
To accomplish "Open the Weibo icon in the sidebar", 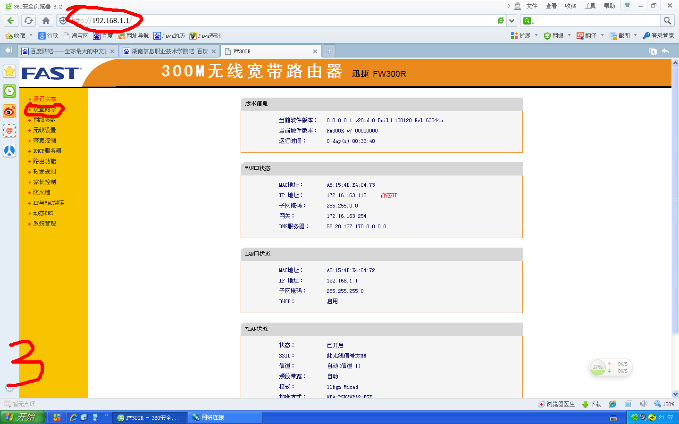I will [9, 111].
